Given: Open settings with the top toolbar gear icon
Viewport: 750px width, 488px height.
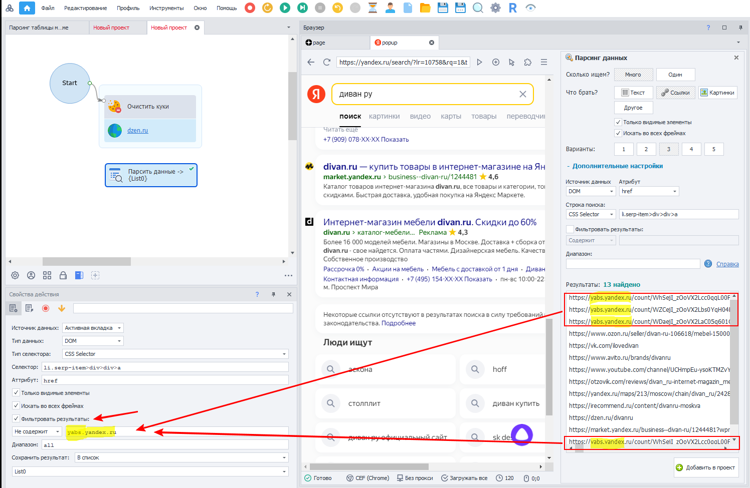Looking at the screenshot, I should [x=495, y=8].
